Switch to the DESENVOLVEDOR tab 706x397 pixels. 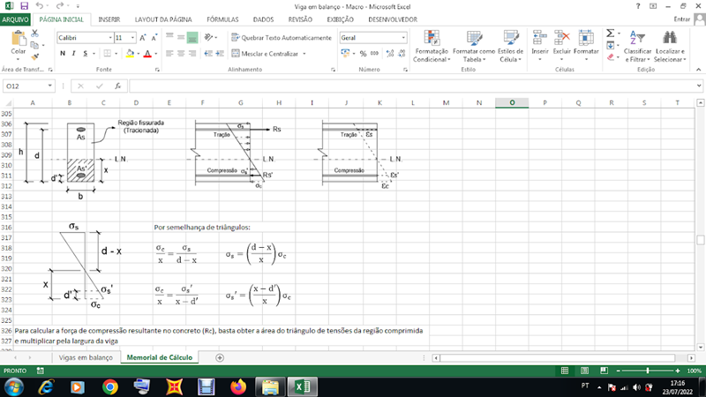tap(393, 19)
